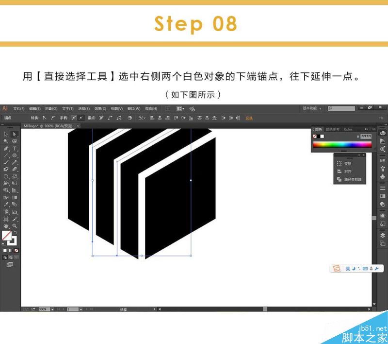The height and width of the screenshot is (344, 388).
Task: Select the Type tool
Action: pyautogui.click(x=15, y=149)
